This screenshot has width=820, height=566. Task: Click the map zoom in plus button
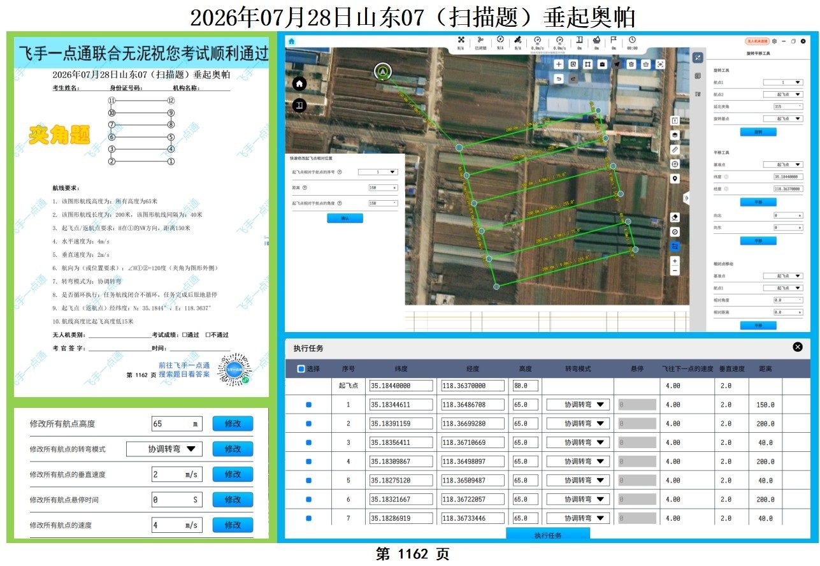pos(675,261)
